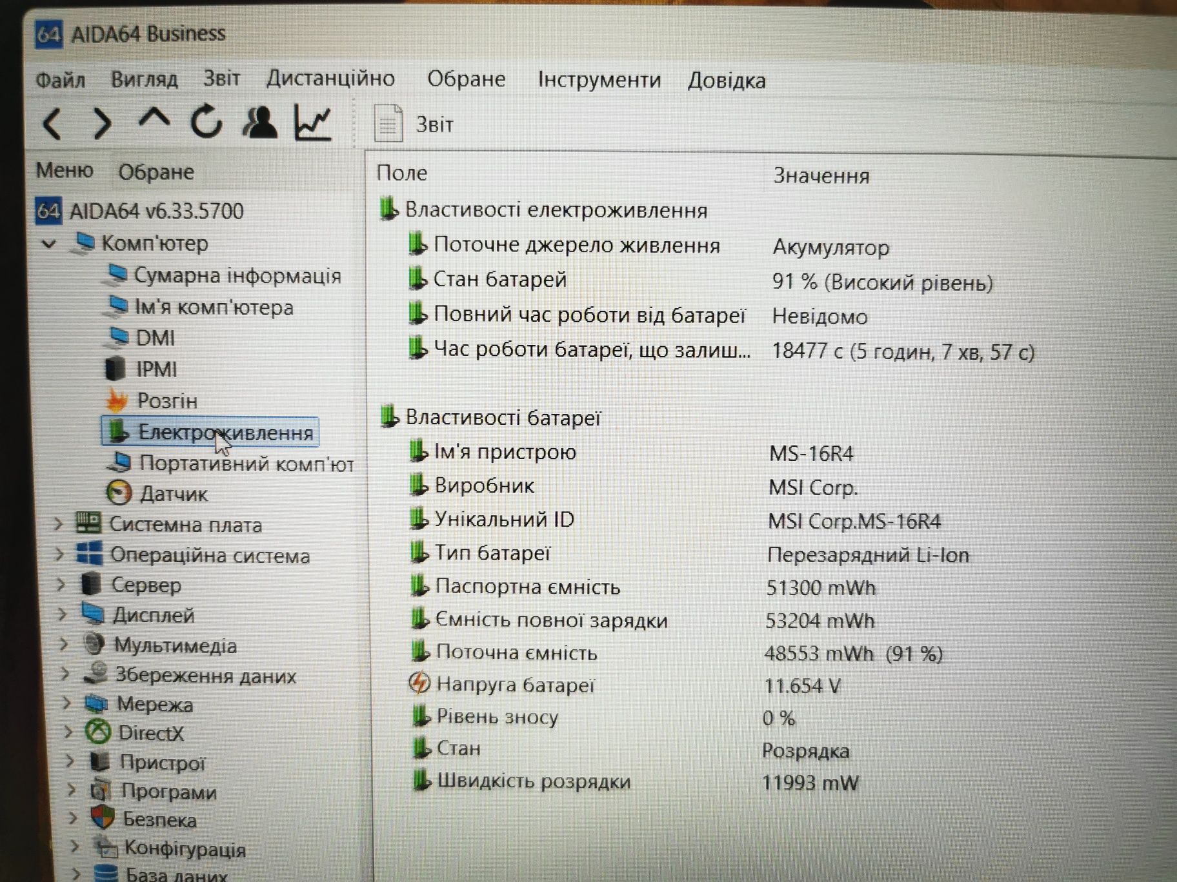
Task: Open the Розгін flame item
Action: (152, 400)
